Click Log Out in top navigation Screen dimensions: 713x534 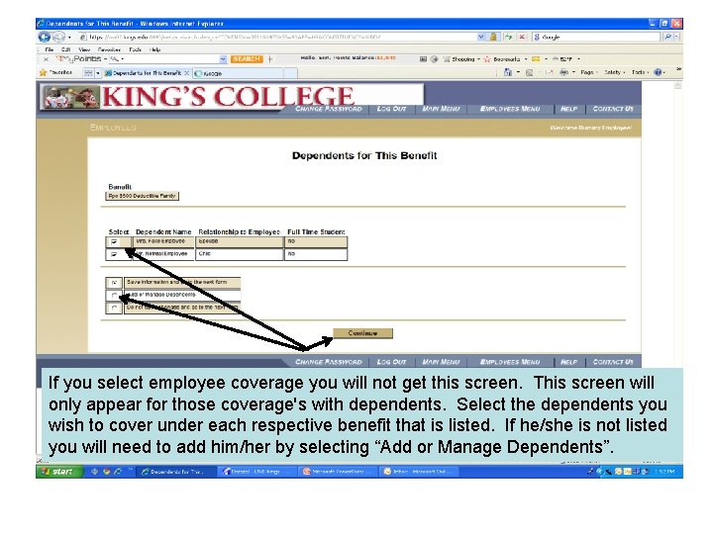[391, 109]
